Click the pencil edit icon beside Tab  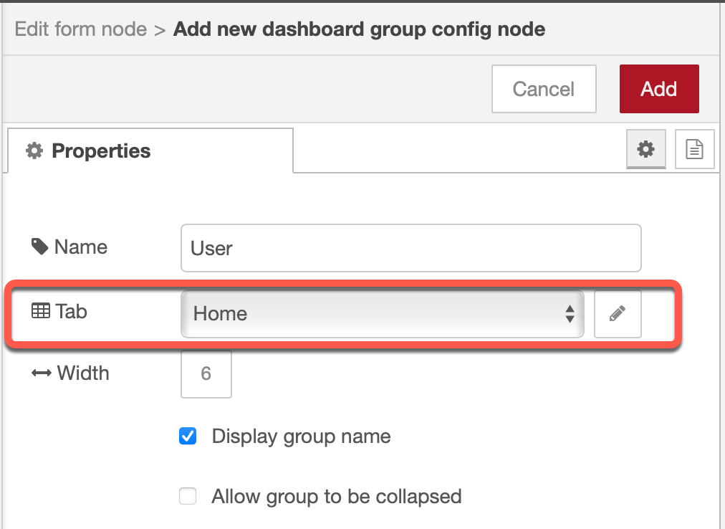point(618,314)
